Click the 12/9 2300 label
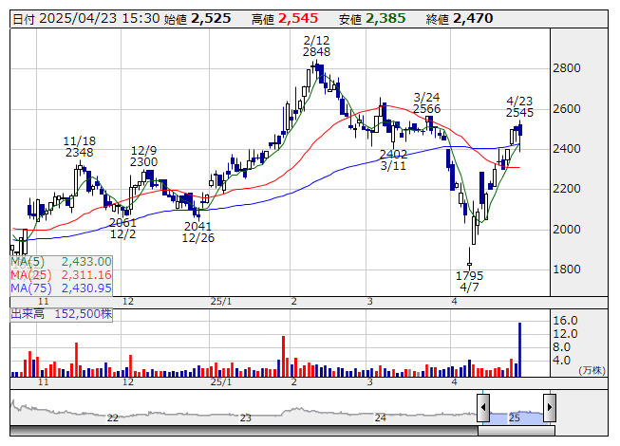 pyautogui.click(x=143, y=157)
